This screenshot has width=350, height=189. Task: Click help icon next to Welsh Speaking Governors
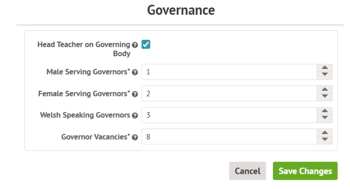[135, 115]
